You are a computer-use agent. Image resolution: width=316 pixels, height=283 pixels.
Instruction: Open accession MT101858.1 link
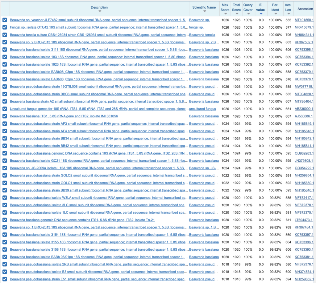pyautogui.click(x=304, y=20)
